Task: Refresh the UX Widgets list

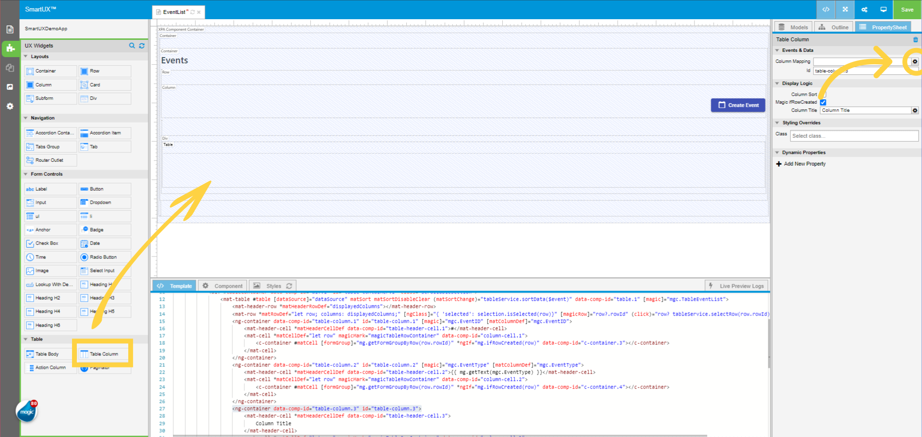Action: pyautogui.click(x=142, y=46)
